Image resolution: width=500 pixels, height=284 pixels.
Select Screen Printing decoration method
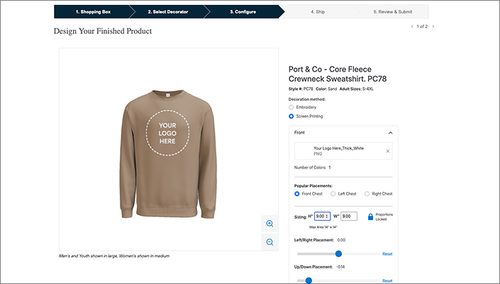pos(291,116)
